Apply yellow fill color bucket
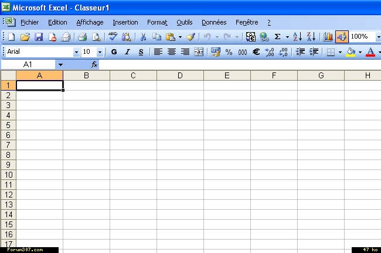Screen dimensions: 381x253 (x=351, y=52)
